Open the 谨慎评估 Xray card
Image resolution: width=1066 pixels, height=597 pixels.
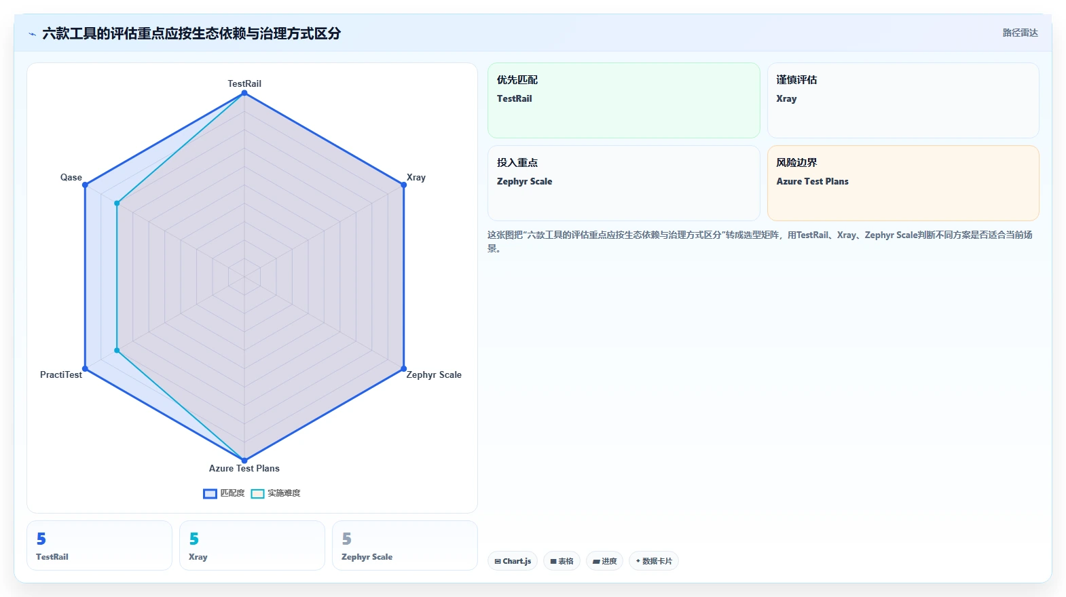[x=903, y=100]
